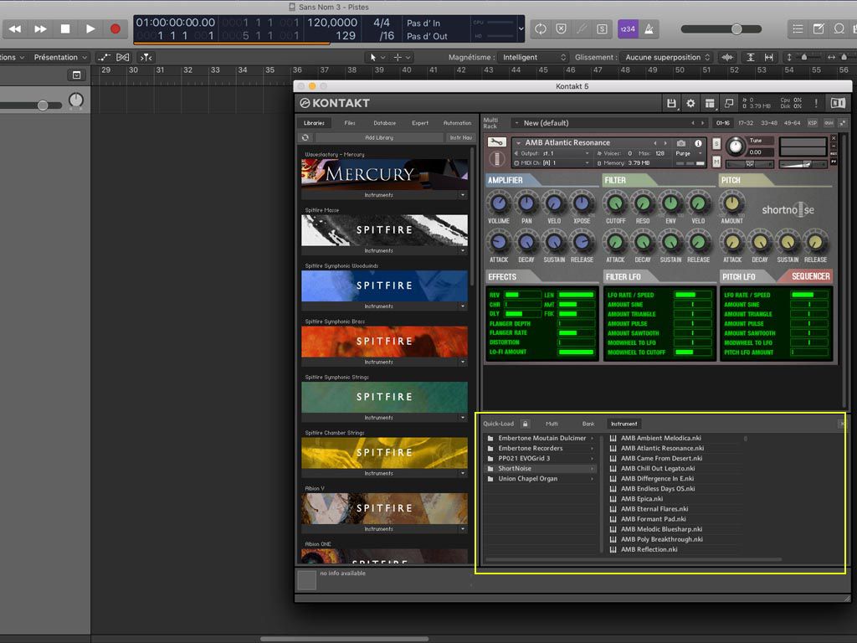Switch to Kontakt Automation tab

[457, 123]
